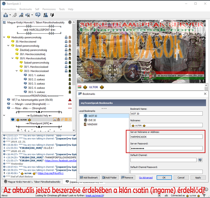Image resolution: width=210 pixels, height=198 pixels.
Task: Collapse the Gyülekezési hely channel
Action: click(4, 115)
